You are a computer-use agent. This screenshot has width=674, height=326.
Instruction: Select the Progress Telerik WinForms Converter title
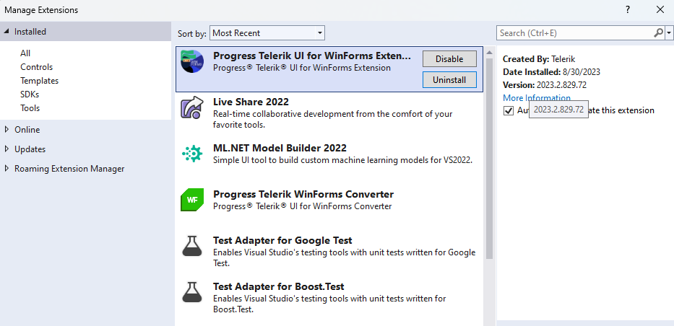click(303, 194)
